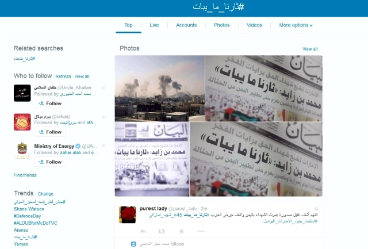368x249 pixels.
Task: Reply to purest lady's tweet
Action: tap(143, 231)
